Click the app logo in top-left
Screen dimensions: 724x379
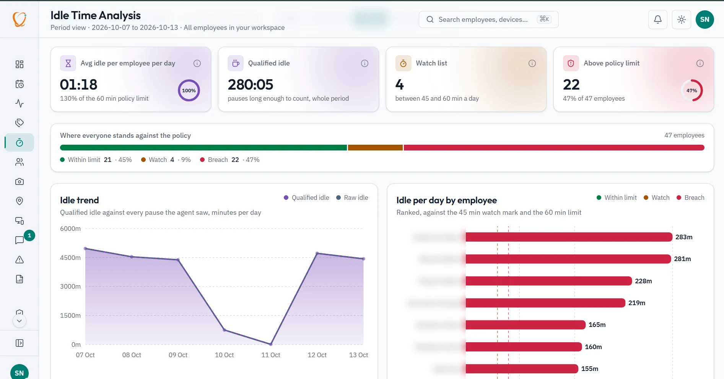(x=20, y=19)
